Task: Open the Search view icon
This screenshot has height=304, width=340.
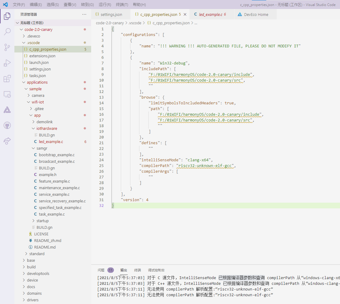Action: pyautogui.click(x=7, y=32)
